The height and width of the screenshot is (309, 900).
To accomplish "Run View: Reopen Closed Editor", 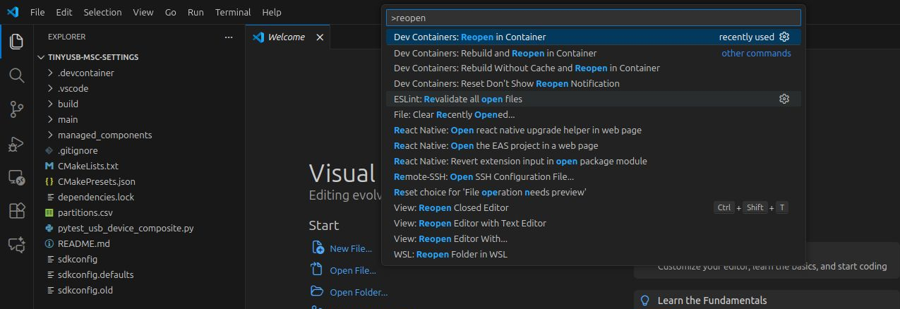I will (x=594, y=207).
